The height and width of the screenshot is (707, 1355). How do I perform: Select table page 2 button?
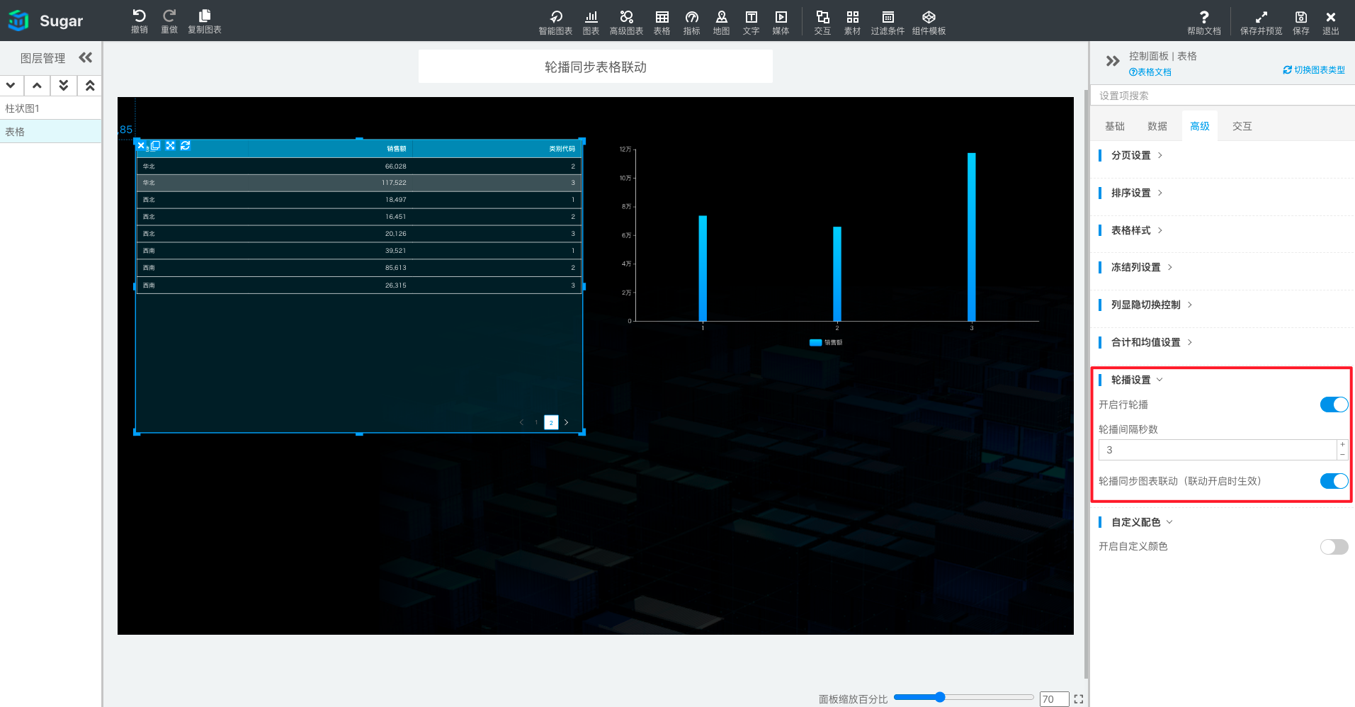tap(551, 422)
